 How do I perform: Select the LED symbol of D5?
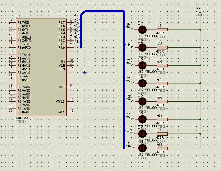point(142,101)
